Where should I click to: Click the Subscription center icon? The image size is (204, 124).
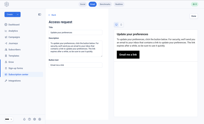(x=6, y=74)
